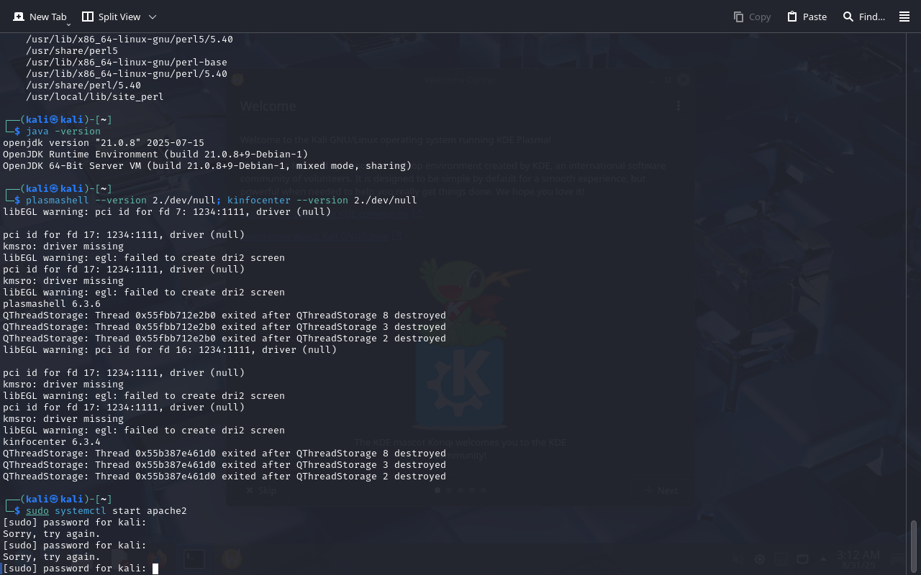The height and width of the screenshot is (575, 921).
Task: Open the hamburger menu
Action: [904, 17]
